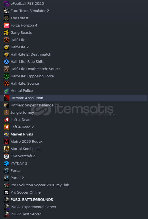Screen dimensions: 148x219
Task: Click the green Opposing Force lambda icon
Action: click(x=6, y=76)
